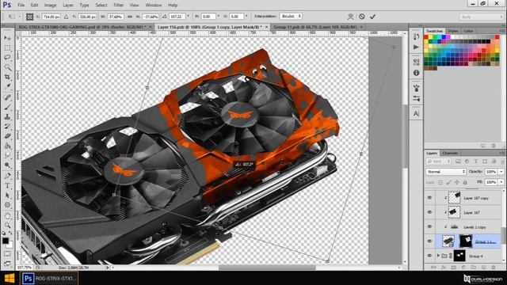Open the Swatches panel flyout menu
The width and height of the screenshot is (507, 285).
pyautogui.click(x=501, y=31)
